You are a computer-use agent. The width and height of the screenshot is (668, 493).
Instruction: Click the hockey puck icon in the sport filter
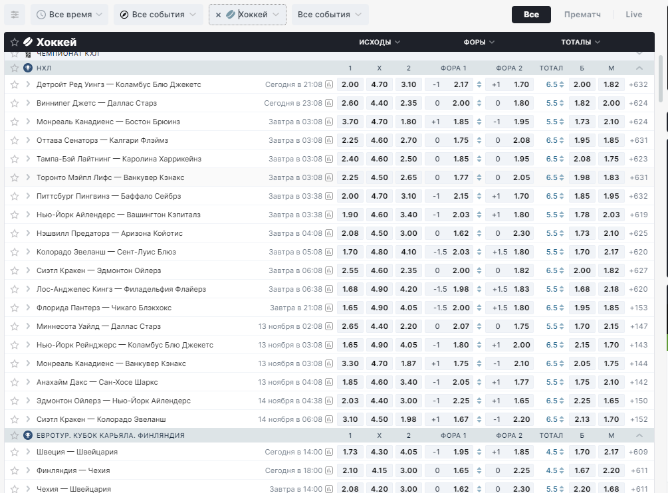click(231, 15)
